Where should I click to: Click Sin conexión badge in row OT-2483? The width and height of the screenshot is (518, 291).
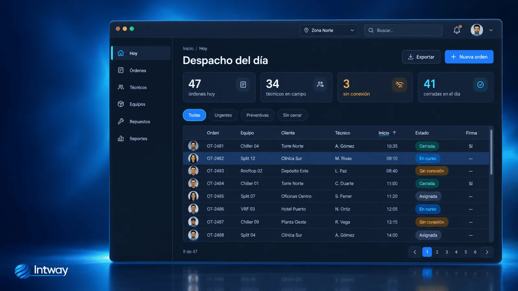pyautogui.click(x=432, y=171)
